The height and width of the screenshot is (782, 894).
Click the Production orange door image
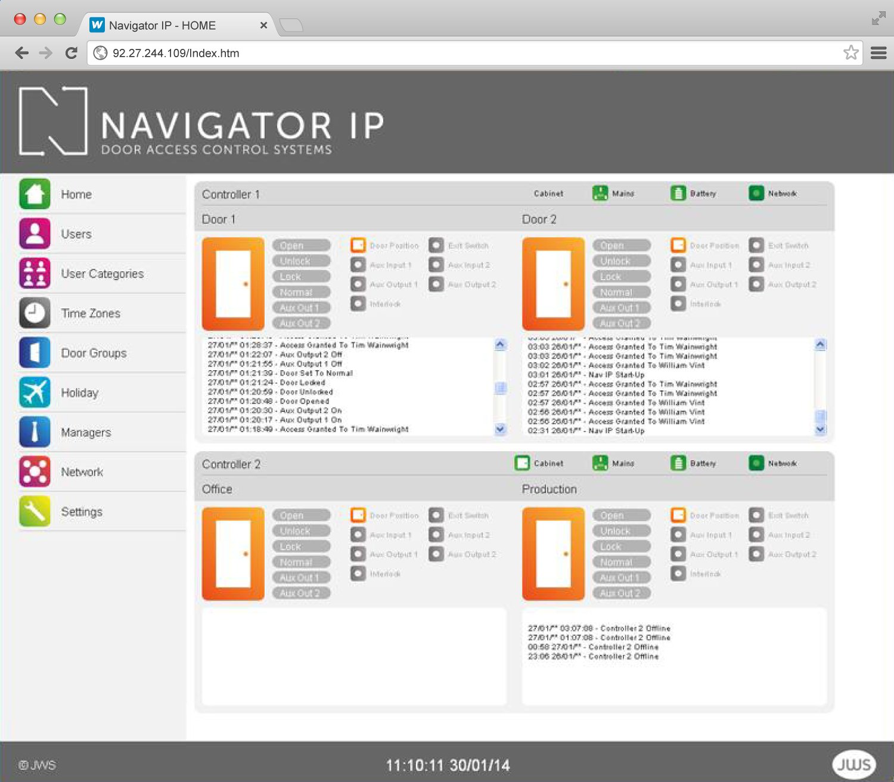tap(553, 554)
